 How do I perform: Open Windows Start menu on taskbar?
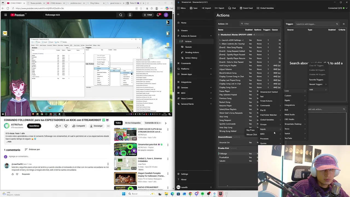point(124,194)
